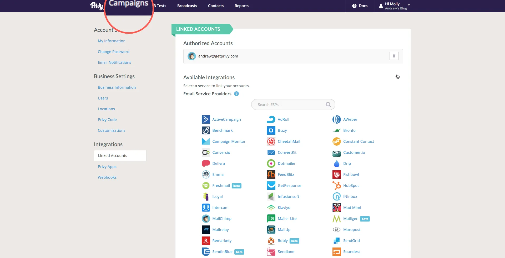Click the Constant Contact logo icon
The height and width of the screenshot is (258, 505).
[337, 141]
